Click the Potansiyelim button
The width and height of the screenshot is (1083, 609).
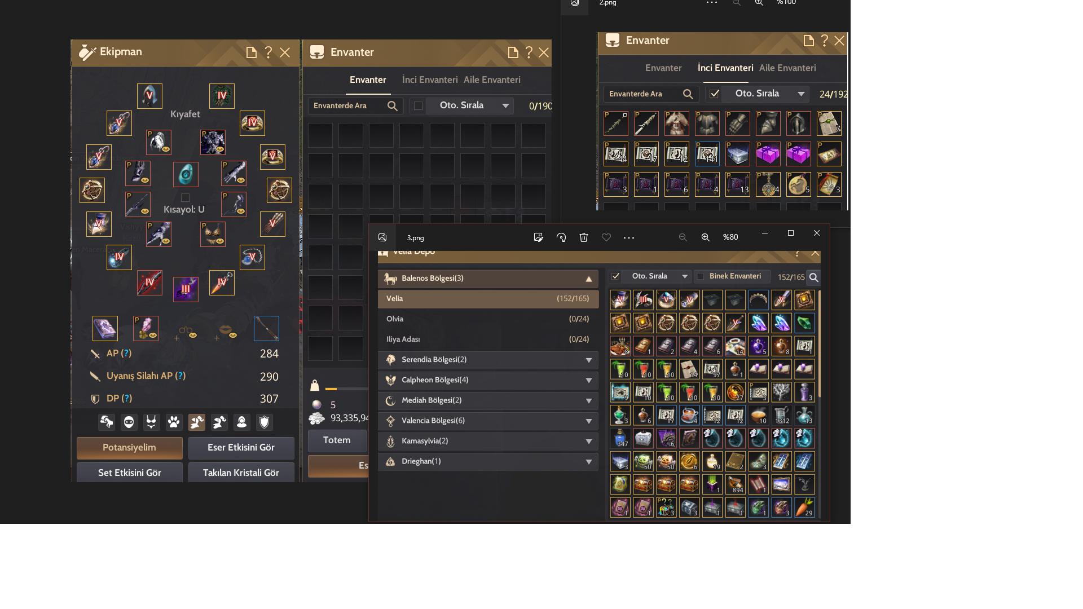point(130,448)
